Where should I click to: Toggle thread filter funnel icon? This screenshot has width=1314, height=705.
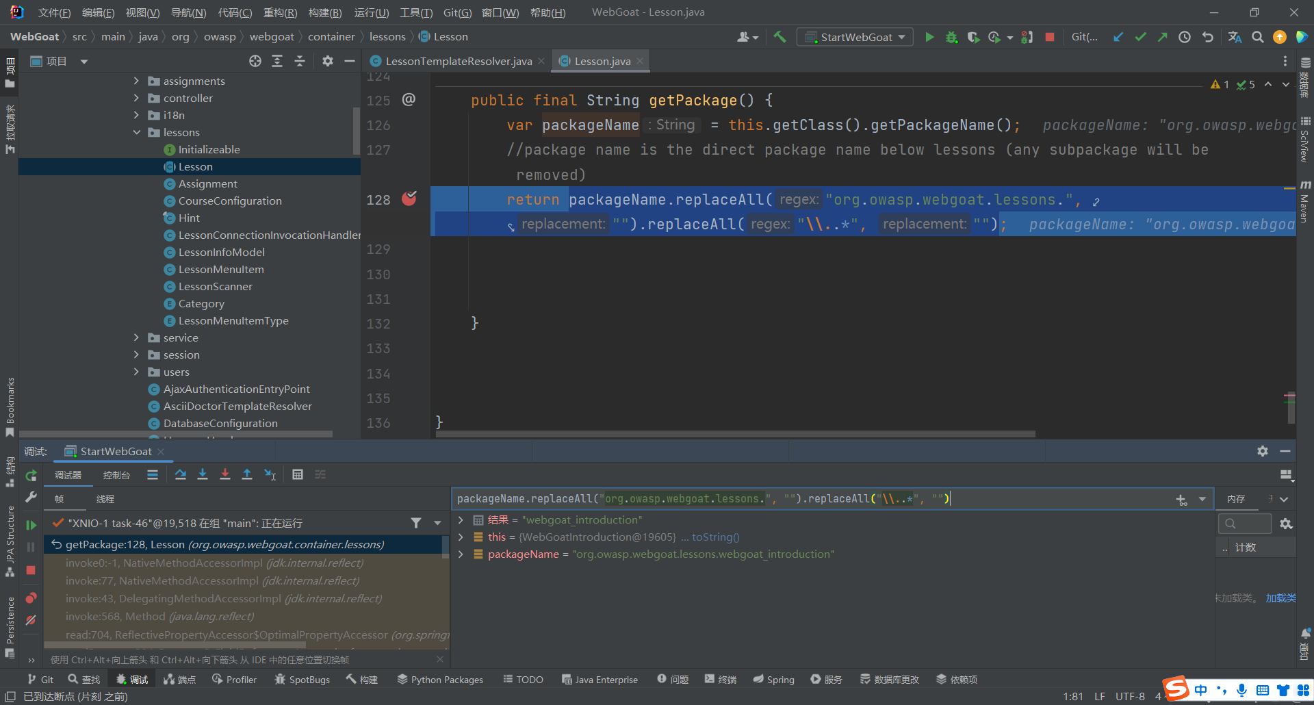pyautogui.click(x=416, y=523)
